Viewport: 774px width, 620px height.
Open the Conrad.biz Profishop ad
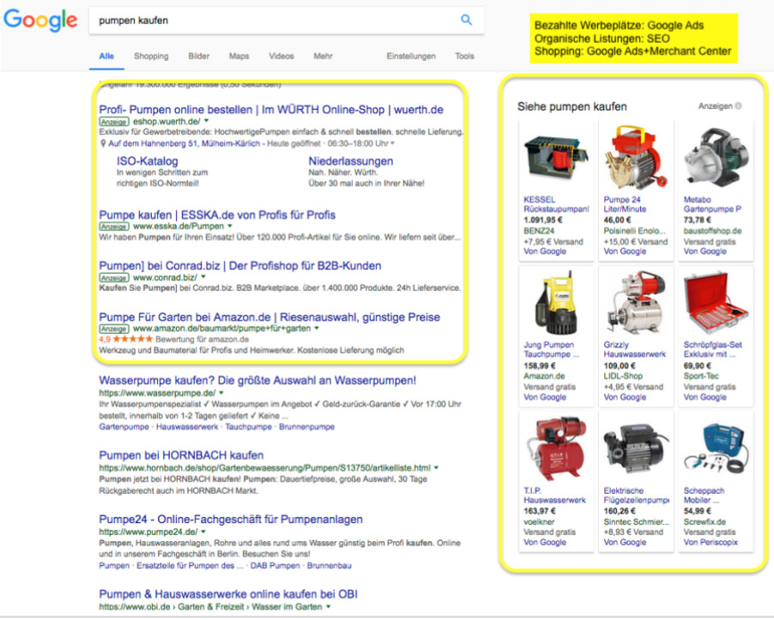coord(240,266)
